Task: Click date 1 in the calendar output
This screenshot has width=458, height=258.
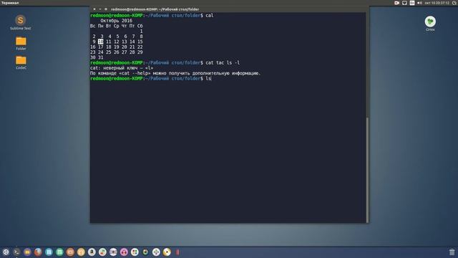Action: point(141,31)
